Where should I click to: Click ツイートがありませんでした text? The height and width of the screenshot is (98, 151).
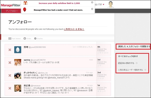coord(83,47)
